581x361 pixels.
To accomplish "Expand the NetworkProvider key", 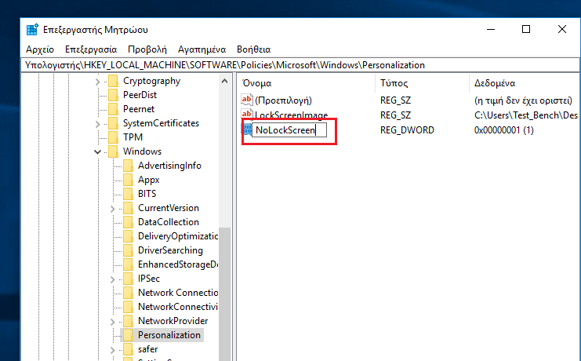I will tap(113, 321).
